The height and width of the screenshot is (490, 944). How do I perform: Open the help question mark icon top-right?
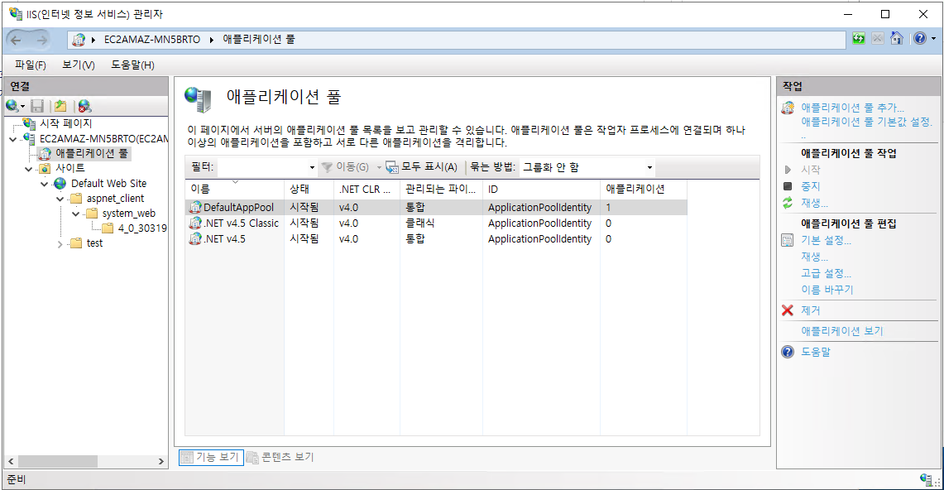(919, 39)
